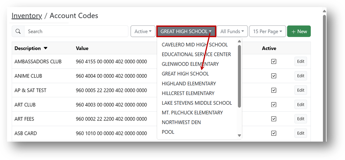Click value 960 0002 22 2200 402
The image size is (345, 160).
tap(111, 119)
